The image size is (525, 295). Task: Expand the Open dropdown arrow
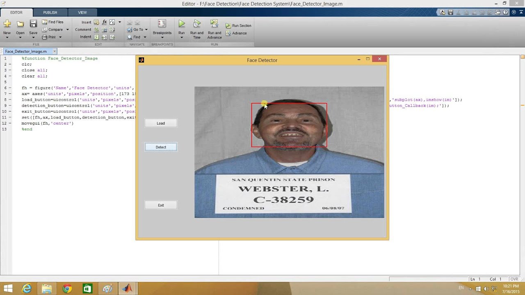pyautogui.click(x=20, y=38)
